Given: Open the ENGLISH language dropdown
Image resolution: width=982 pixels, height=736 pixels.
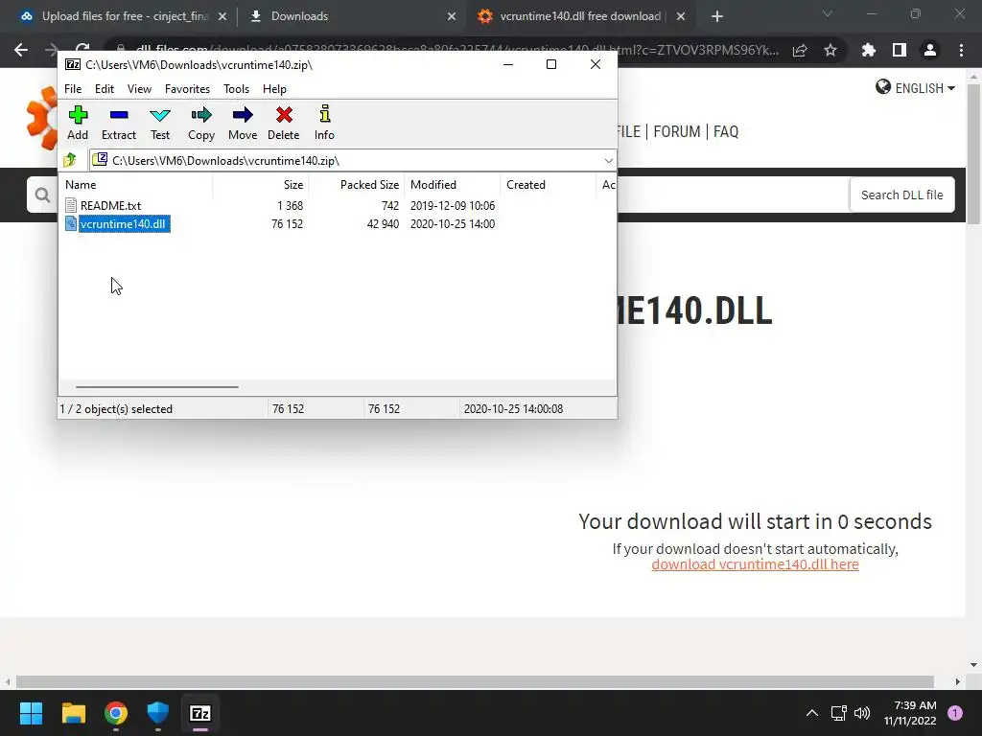Looking at the screenshot, I should pos(915,87).
